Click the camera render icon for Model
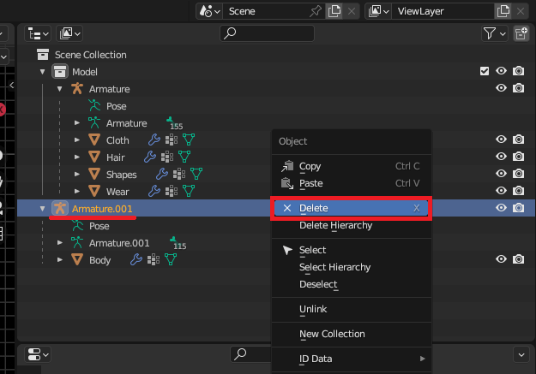This screenshot has width=536, height=374. [518, 72]
